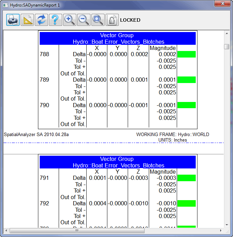Click the printer icon to print report
The height and width of the screenshot is (237, 233).
13,20
